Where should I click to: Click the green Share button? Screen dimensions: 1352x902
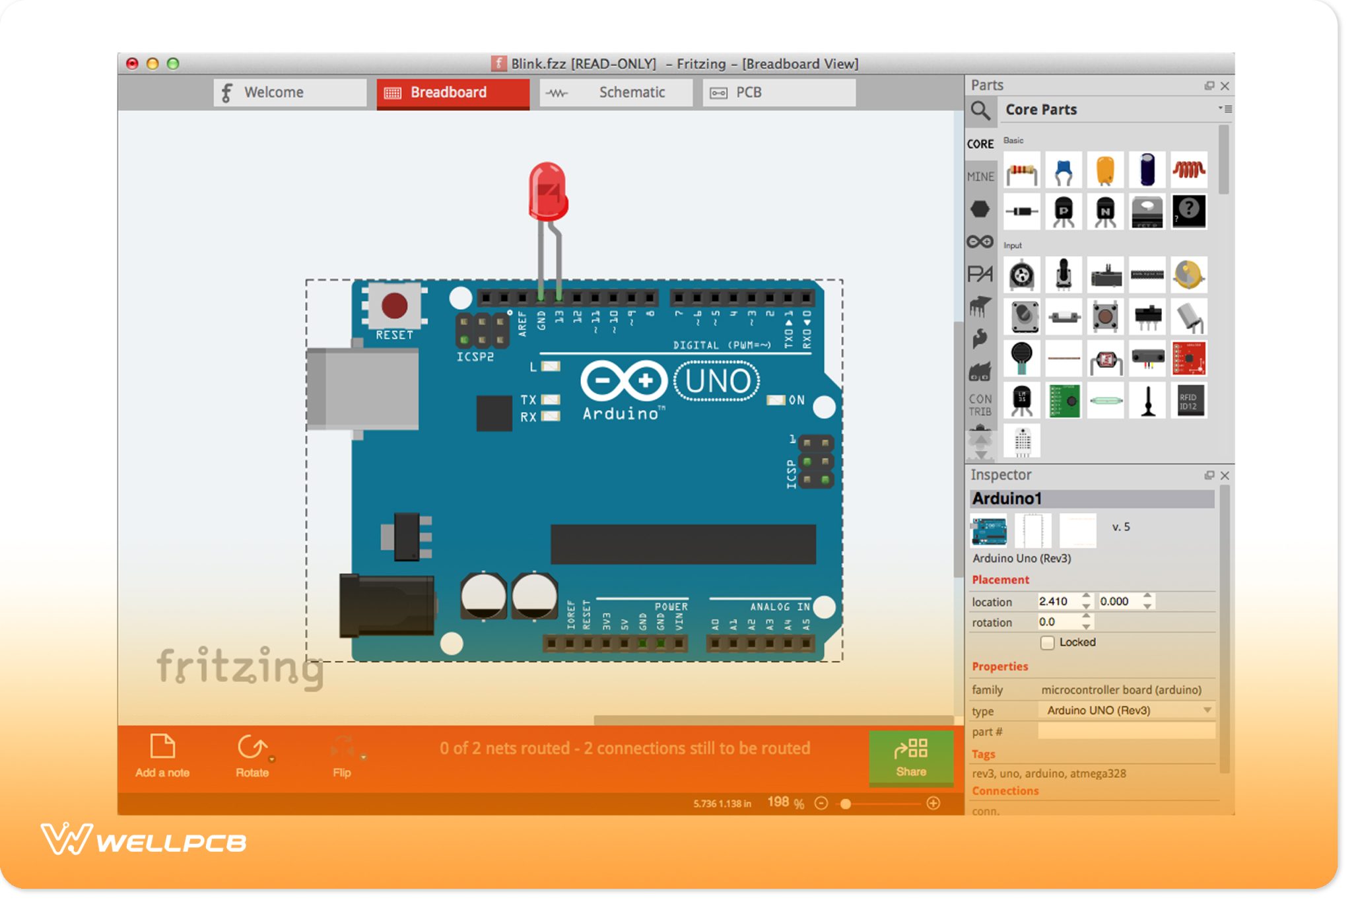[x=911, y=757]
